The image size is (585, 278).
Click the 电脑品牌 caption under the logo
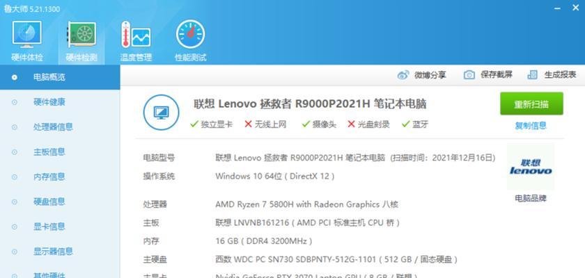click(x=531, y=198)
